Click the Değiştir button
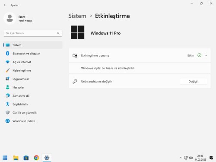The image size is (216, 162). (194, 82)
